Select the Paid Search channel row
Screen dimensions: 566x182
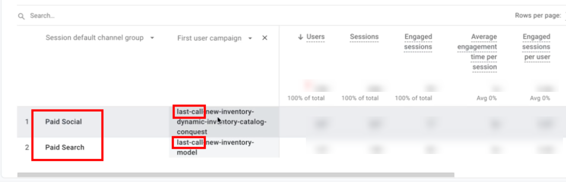click(65, 147)
